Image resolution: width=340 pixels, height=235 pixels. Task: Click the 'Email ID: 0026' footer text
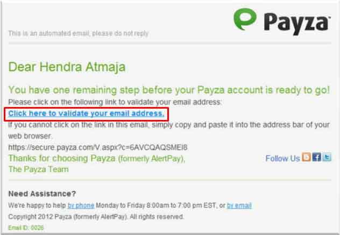(26, 227)
